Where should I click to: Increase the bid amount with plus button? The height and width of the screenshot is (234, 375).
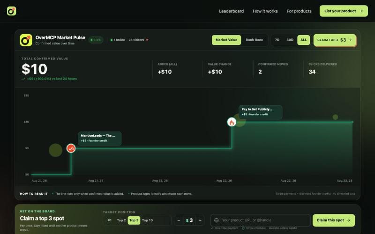click(200, 220)
